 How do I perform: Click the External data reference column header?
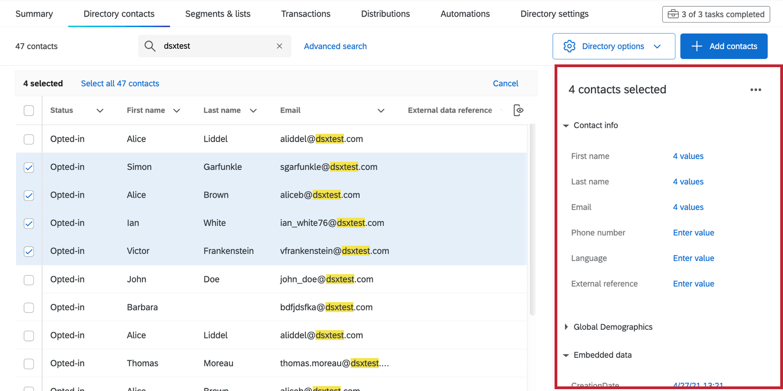coord(450,110)
